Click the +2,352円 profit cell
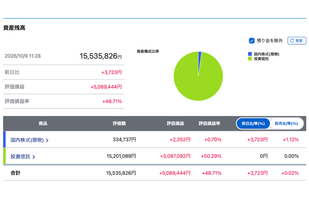This screenshot has height=206, width=309. tap(180, 140)
